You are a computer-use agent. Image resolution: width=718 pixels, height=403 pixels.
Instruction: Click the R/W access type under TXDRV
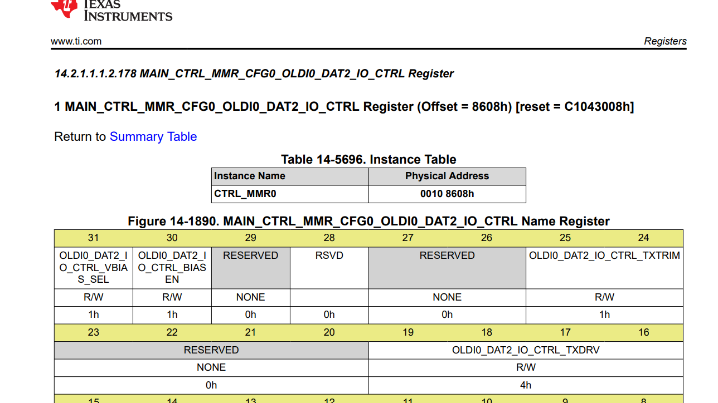coord(526,367)
